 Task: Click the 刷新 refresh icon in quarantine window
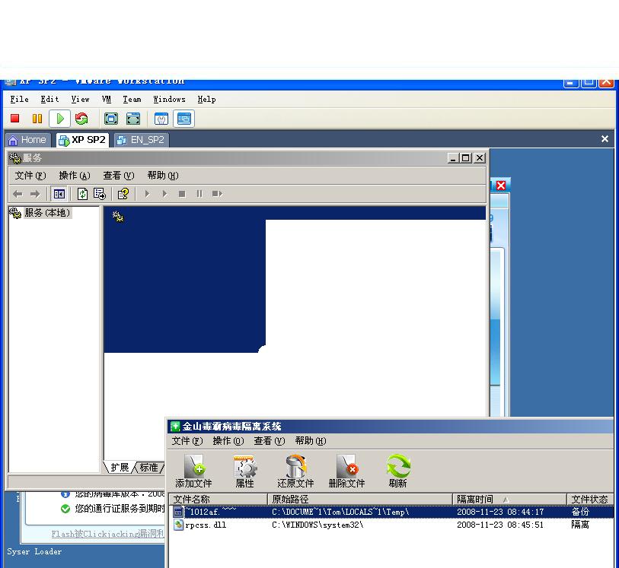click(x=398, y=471)
